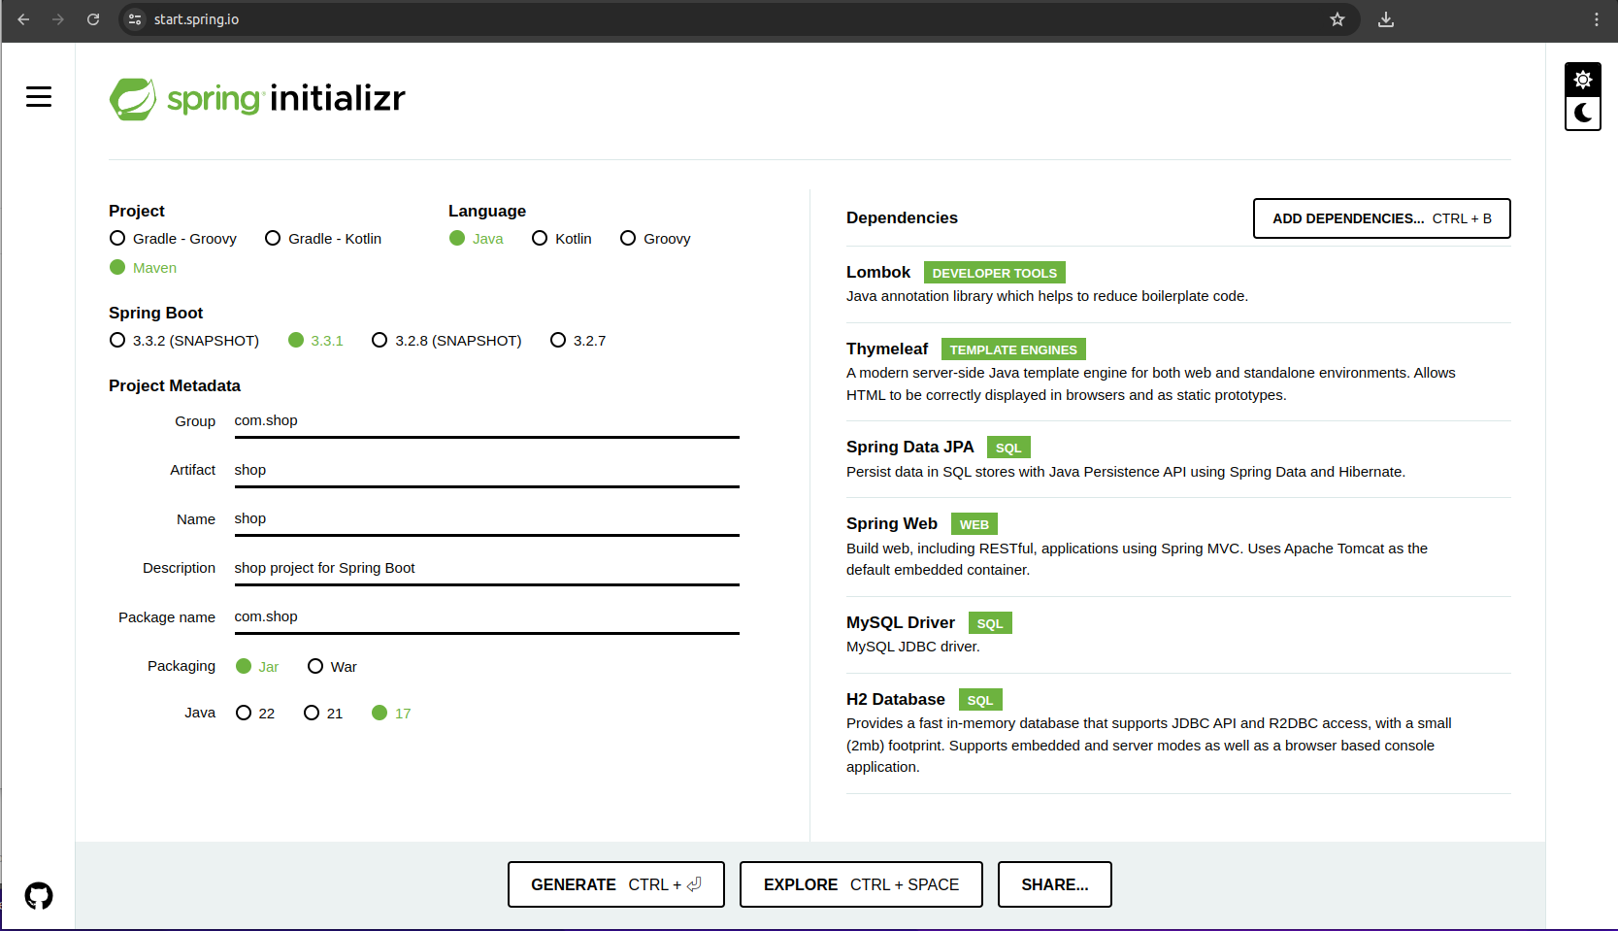Select Gradle - Kotlin project type

[323, 239]
